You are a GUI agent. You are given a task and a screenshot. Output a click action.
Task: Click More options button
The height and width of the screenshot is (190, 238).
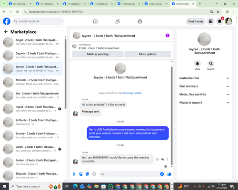coord(148,54)
